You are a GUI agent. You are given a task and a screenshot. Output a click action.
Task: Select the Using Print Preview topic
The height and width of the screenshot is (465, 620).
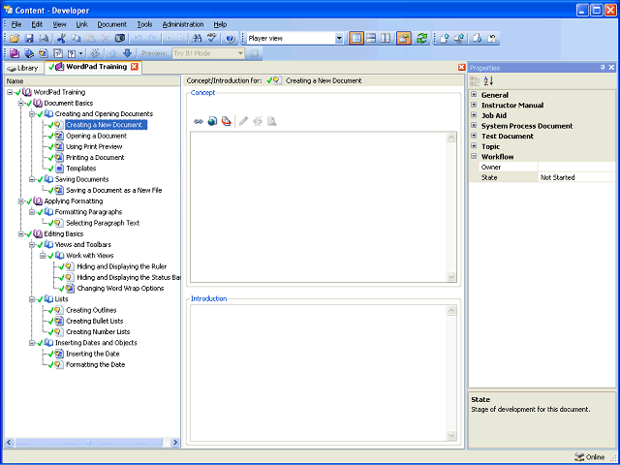tap(94, 146)
